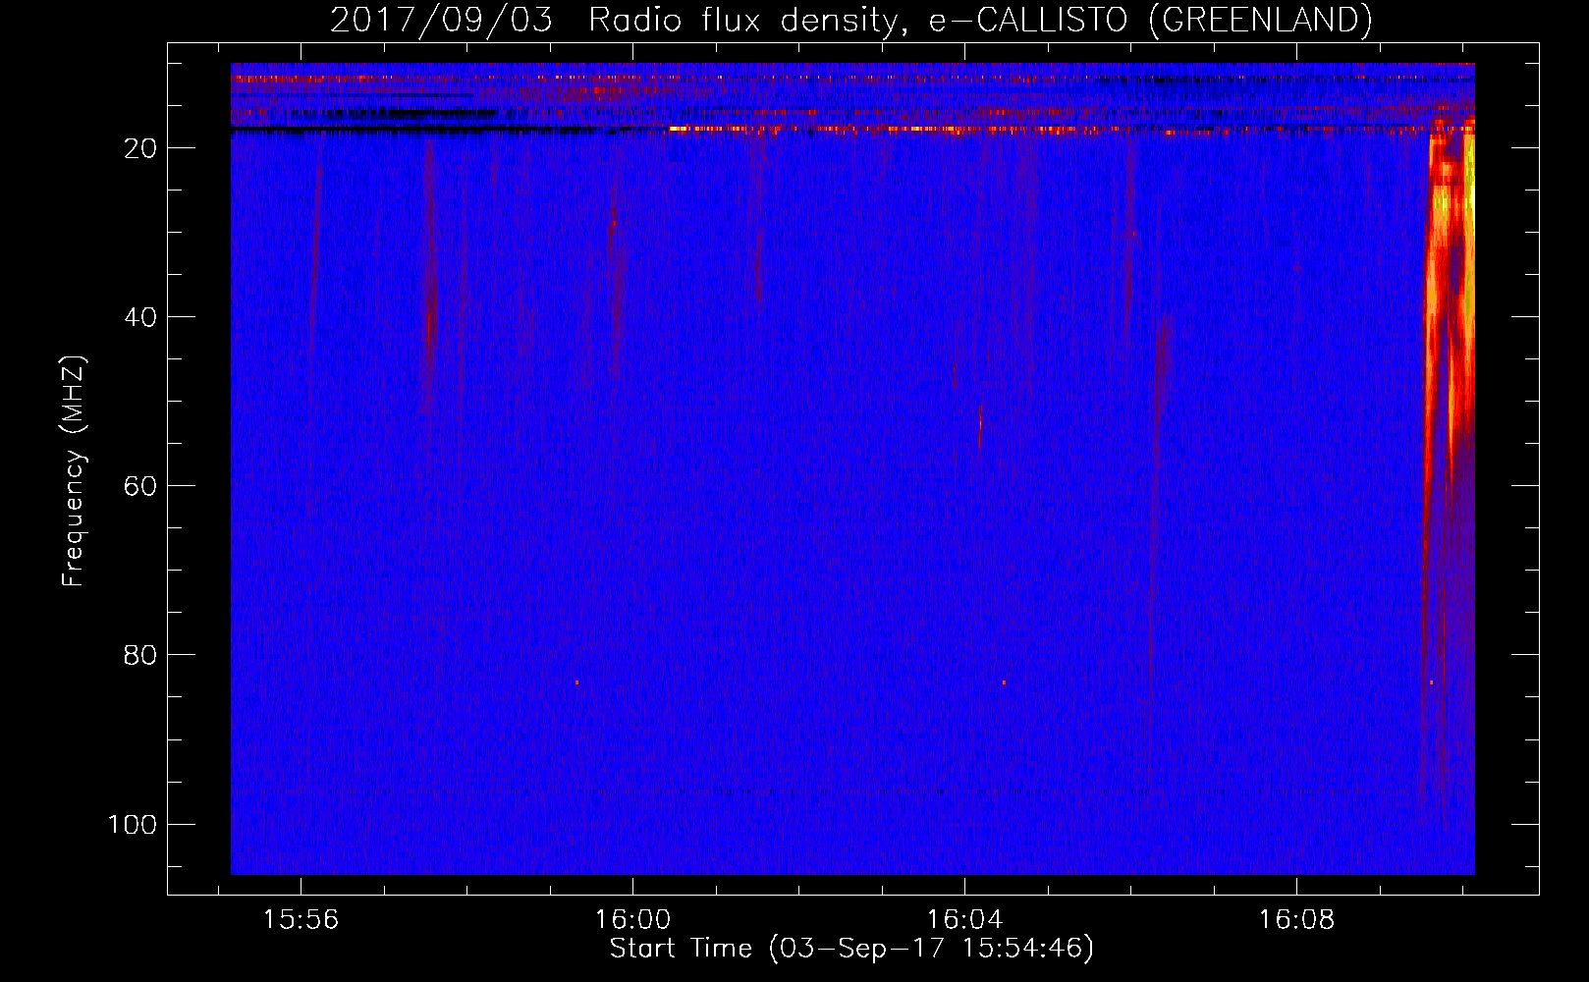
Task: Click the '20' frequency tick label
Action: [140, 148]
